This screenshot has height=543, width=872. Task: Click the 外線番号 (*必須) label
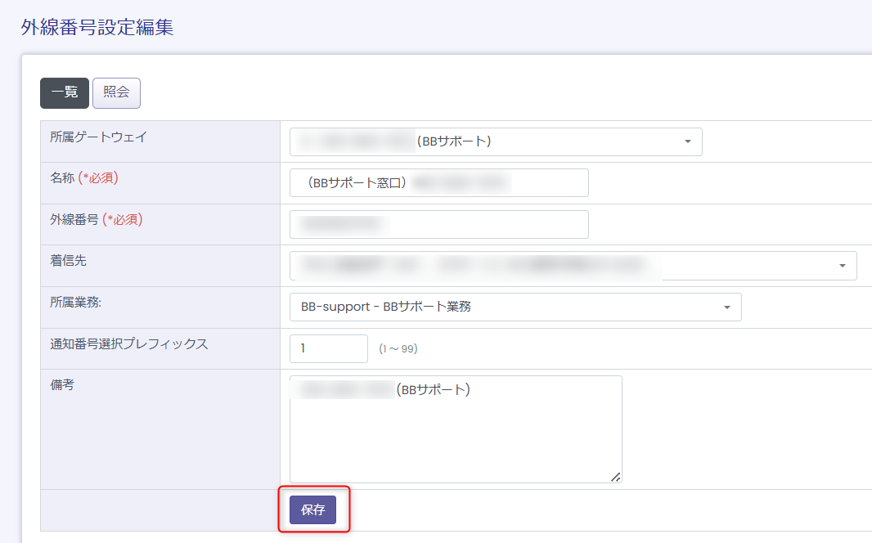(x=96, y=219)
